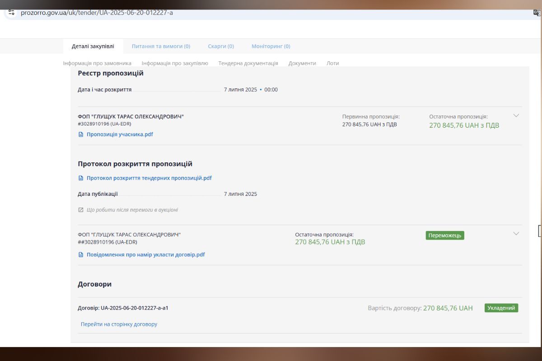Click the document icon beside Протокол розкриття тендерних пропозицій.pdf
This screenshot has height=361, width=542.
81,178
